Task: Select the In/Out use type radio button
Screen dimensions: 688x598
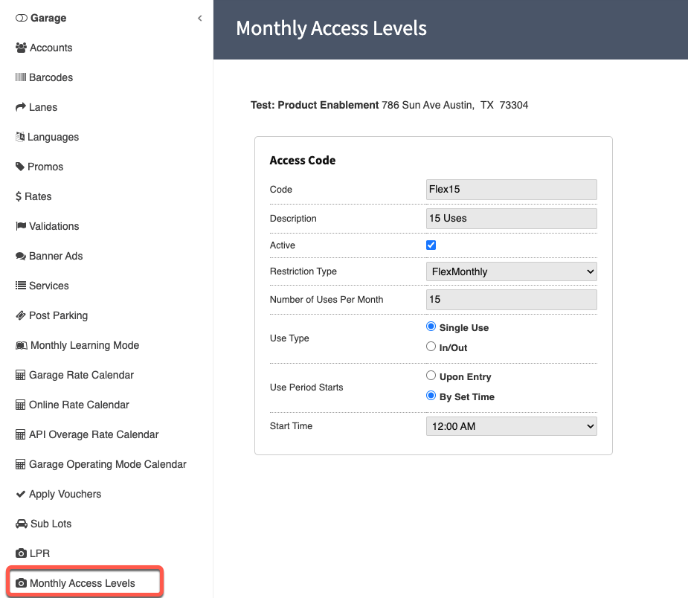Action: pyautogui.click(x=431, y=347)
